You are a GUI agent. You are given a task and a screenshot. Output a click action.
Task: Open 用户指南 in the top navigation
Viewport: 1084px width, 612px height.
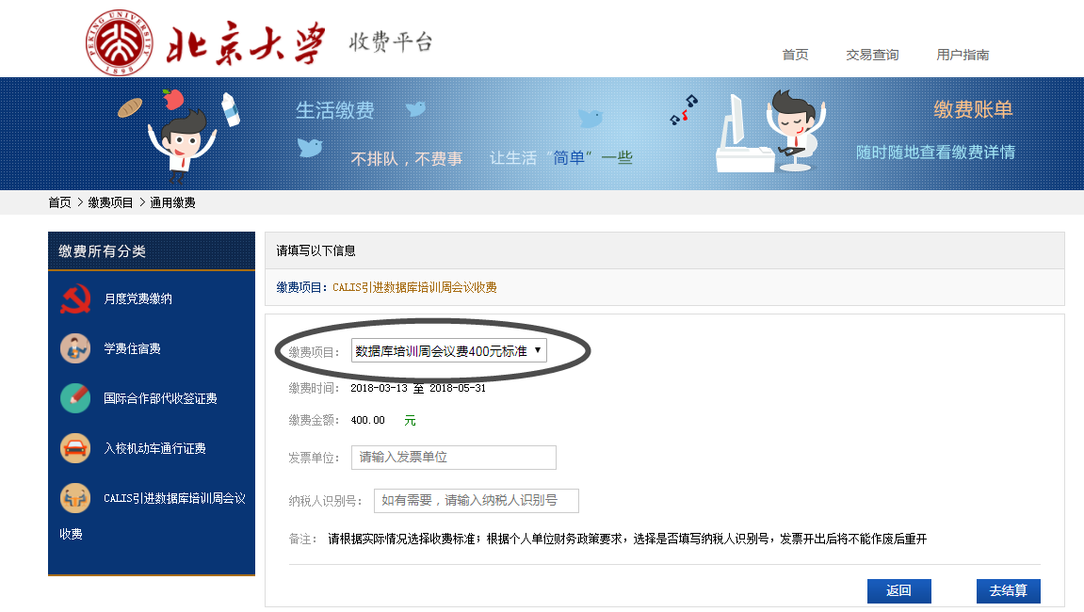click(963, 55)
